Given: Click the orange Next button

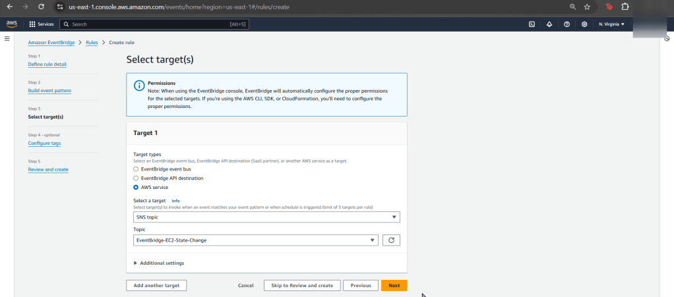Looking at the screenshot, I should [394, 285].
